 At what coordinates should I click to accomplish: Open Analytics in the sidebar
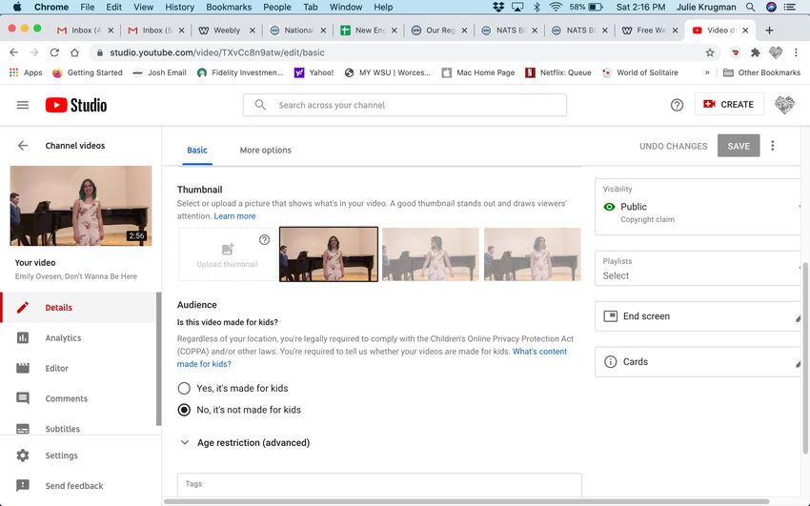pos(63,337)
